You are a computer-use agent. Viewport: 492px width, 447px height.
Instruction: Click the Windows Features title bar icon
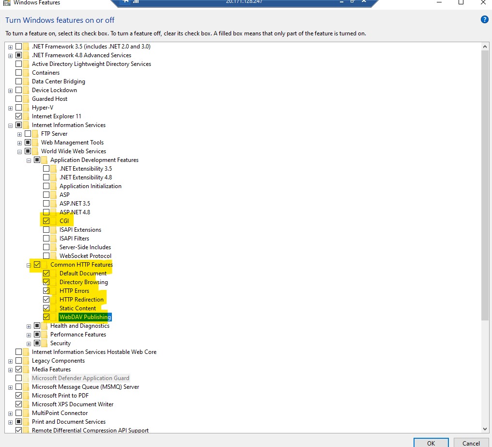coord(7,3)
